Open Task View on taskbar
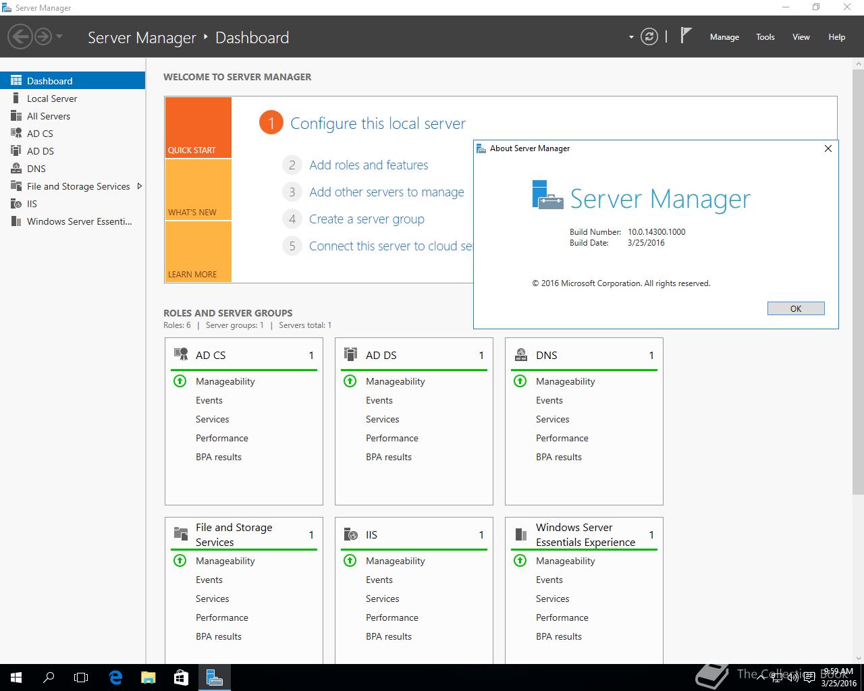864x691 pixels. tap(81, 678)
